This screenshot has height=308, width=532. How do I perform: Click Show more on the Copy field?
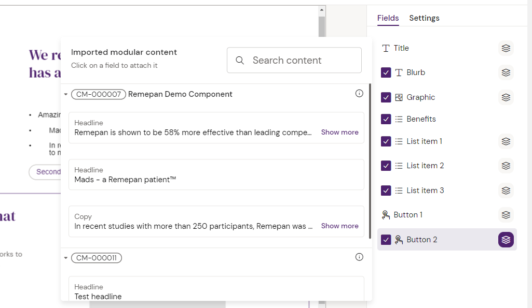pyautogui.click(x=339, y=226)
